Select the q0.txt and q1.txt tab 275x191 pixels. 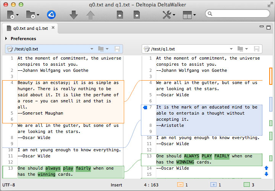30,28
